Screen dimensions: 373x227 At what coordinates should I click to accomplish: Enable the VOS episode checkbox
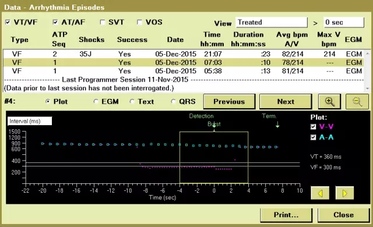(x=139, y=22)
